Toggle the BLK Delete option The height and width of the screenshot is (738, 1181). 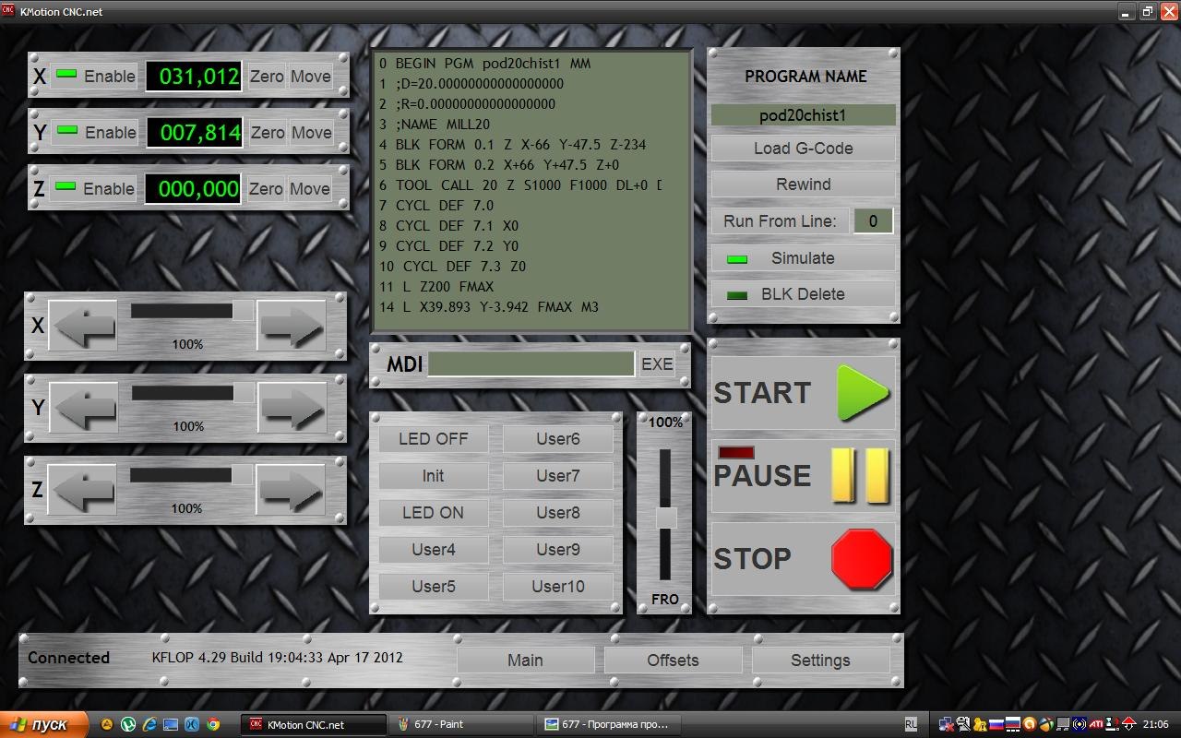click(x=803, y=294)
